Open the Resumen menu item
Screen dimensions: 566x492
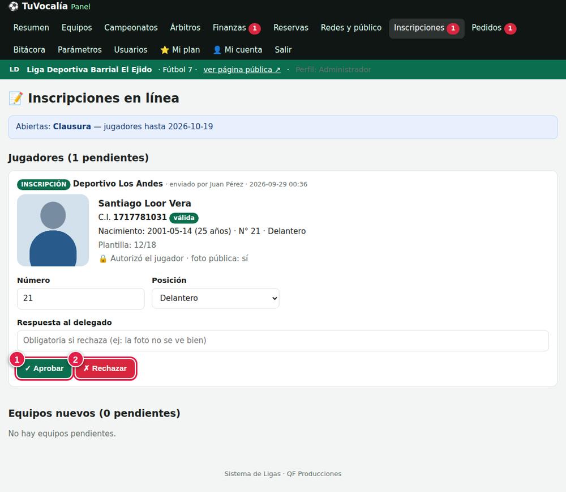pyautogui.click(x=31, y=28)
